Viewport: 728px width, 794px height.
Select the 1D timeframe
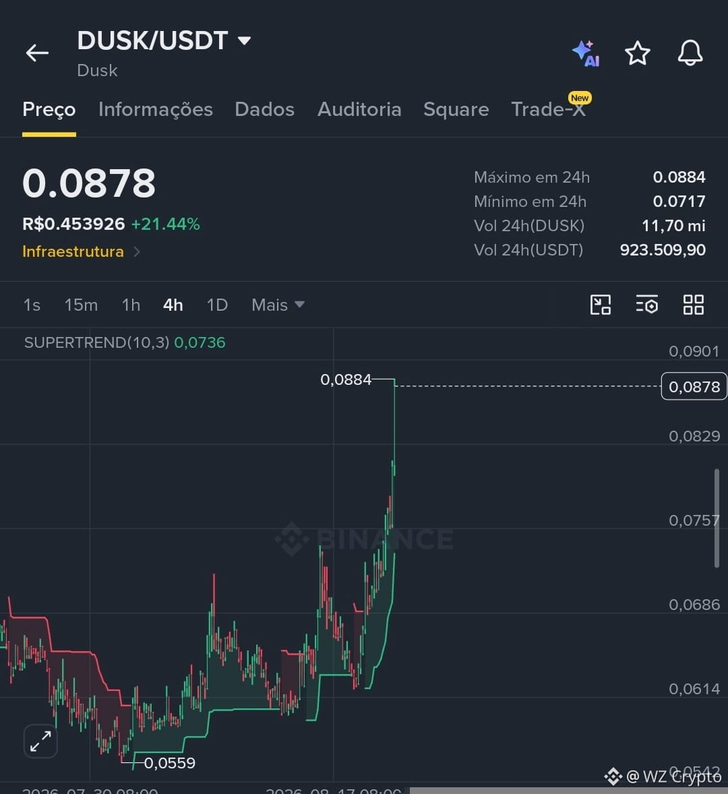point(217,305)
